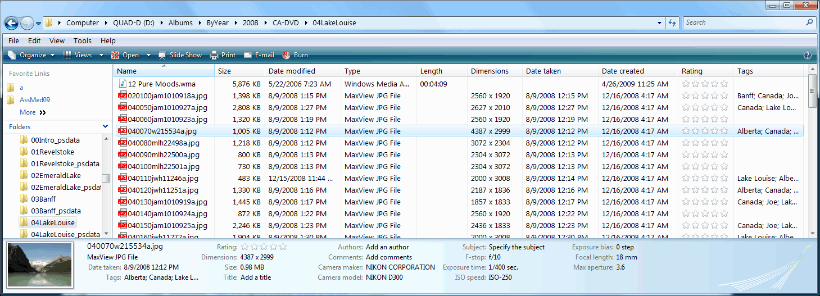Click the search magnifier icon
This screenshot has width=820, height=296.
click(x=810, y=22)
